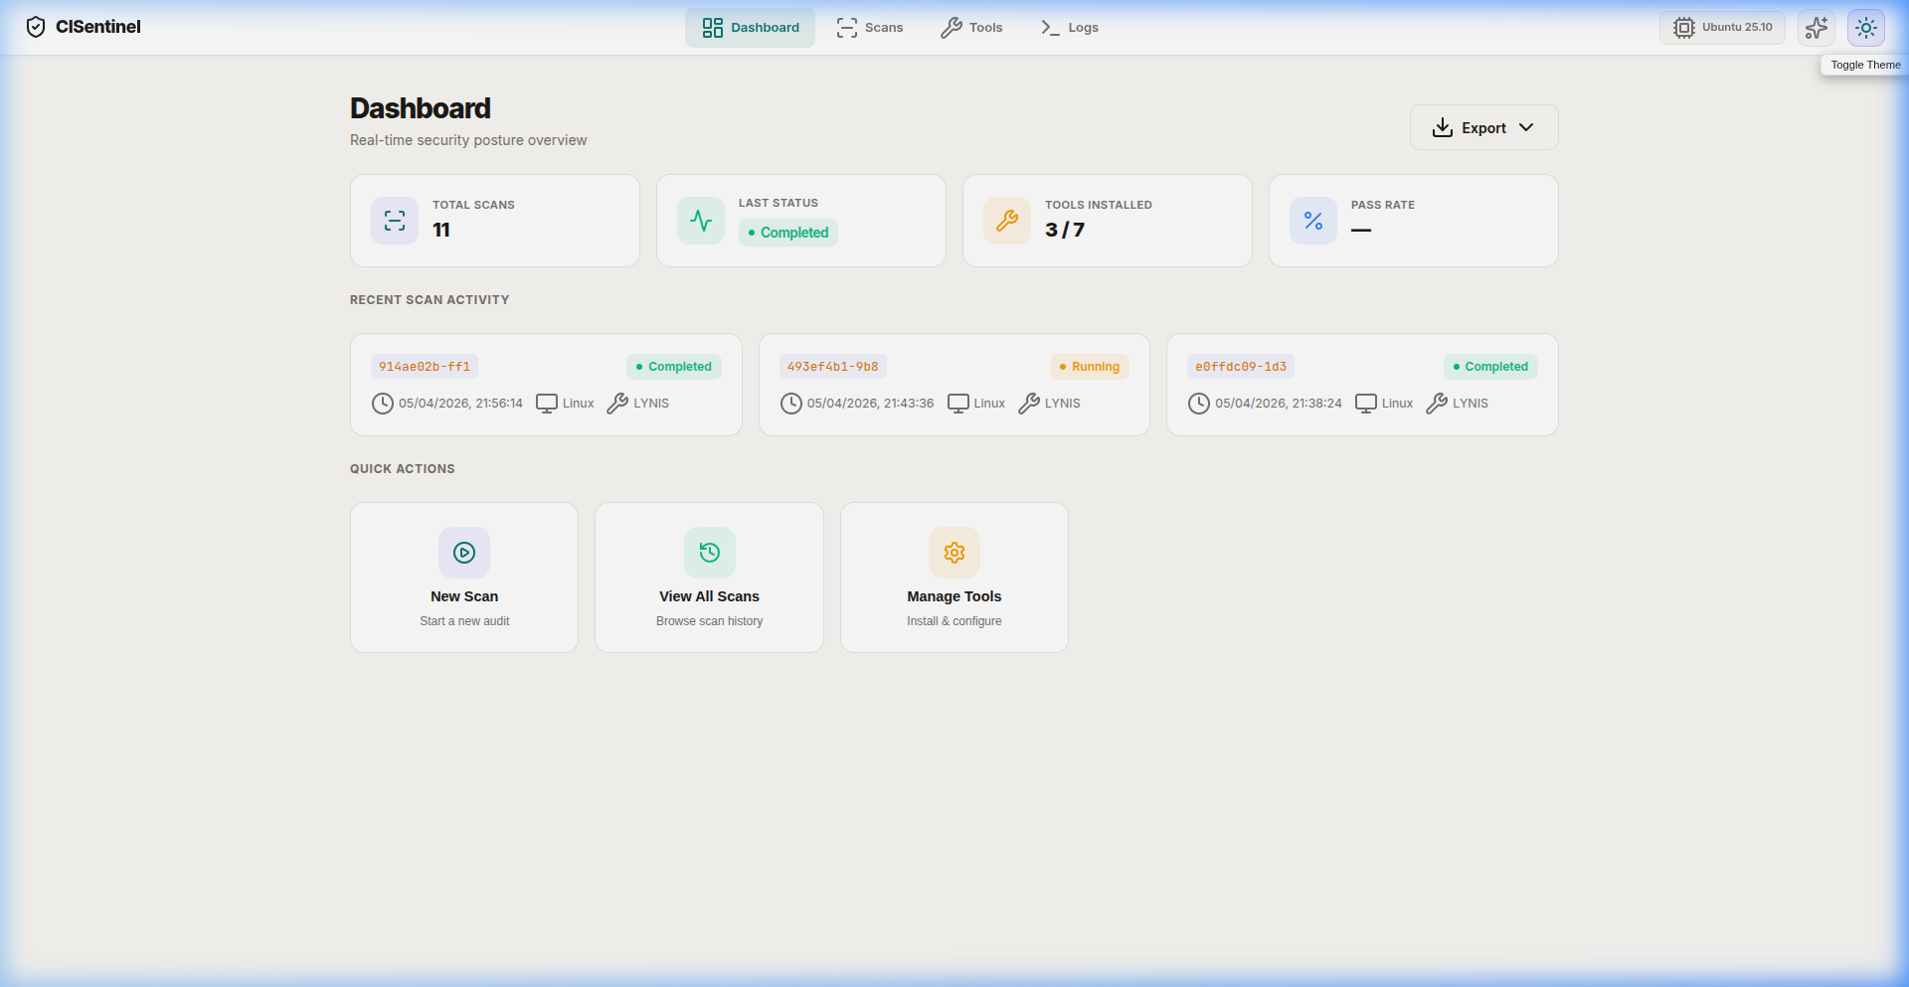Open scan 493ef4b1-9b8
Viewport: 1909px width, 987px height.
click(833, 367)
